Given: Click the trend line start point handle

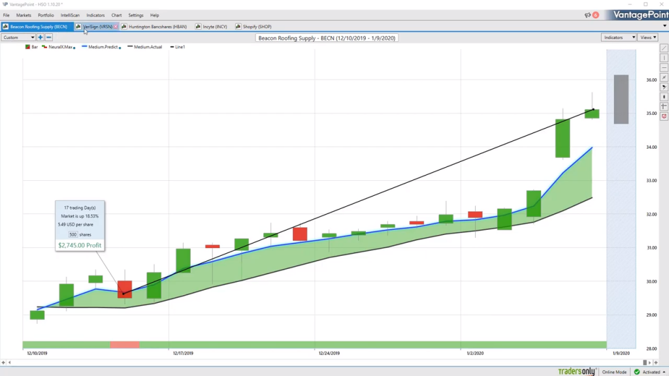Looking at the screenshot, I should pyautogui.click(x=123, y=294).
